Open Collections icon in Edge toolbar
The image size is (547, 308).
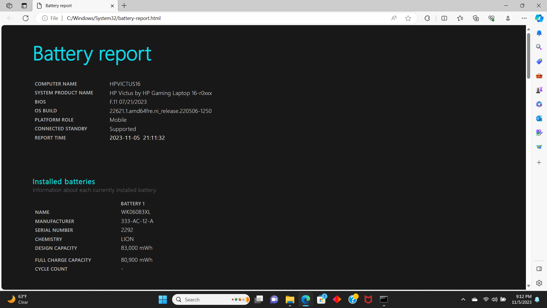click(x=475, y=18)
